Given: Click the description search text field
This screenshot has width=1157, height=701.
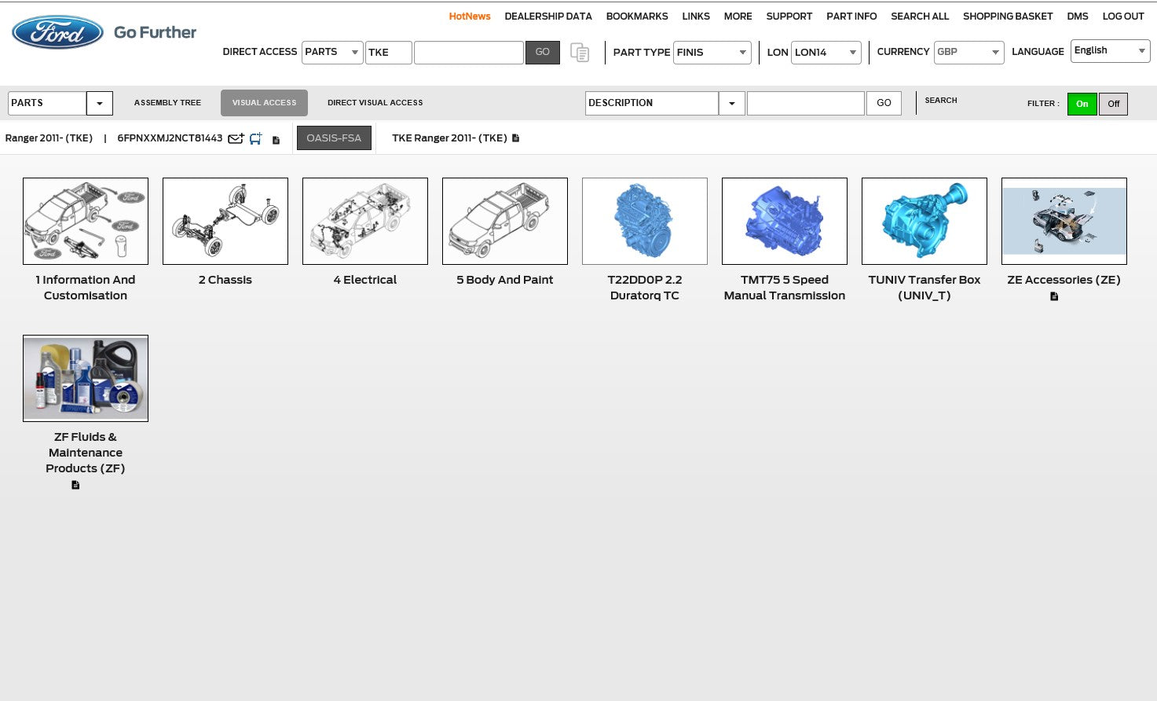Looking at the screenshot, I should (x=805, y=103).
